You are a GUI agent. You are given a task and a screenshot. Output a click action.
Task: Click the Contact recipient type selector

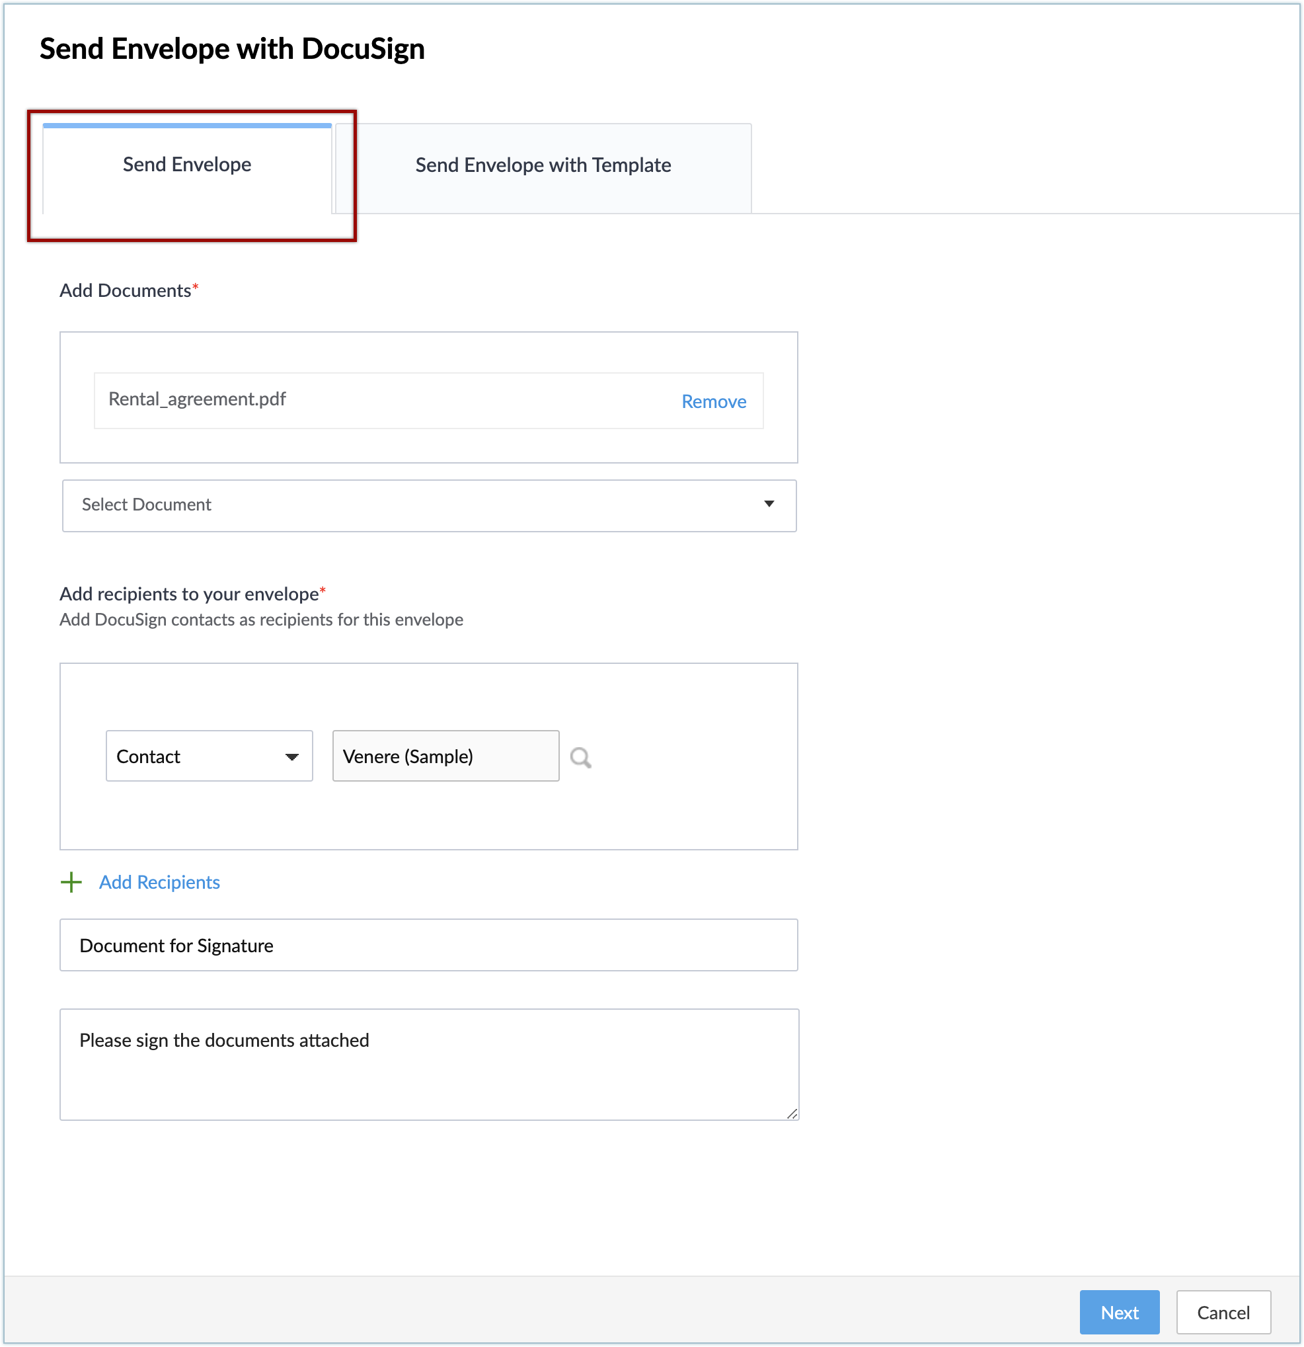pyautogui.click(x=199, y=756)
